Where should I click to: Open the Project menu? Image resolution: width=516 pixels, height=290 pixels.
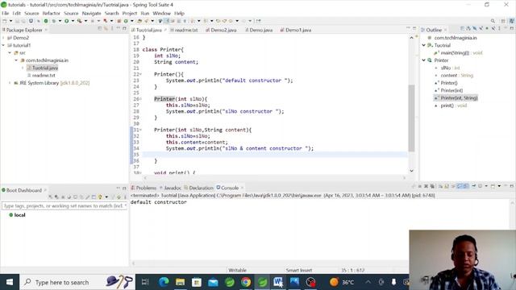130,13
